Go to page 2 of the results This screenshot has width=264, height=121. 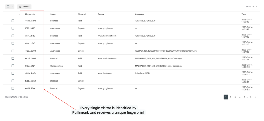click(230, 97)
